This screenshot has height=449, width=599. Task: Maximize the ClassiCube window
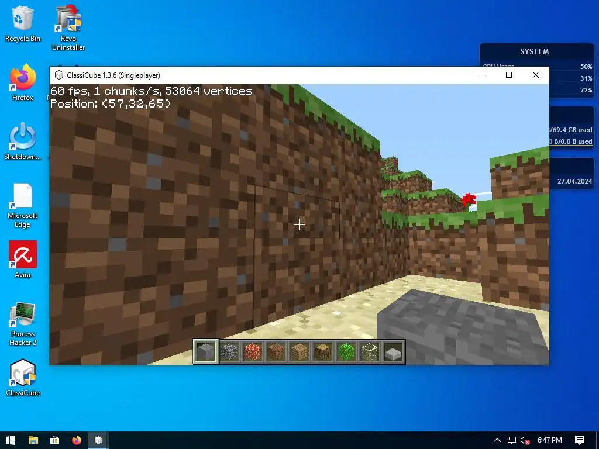pyautogui.click(x=509, y=75)
